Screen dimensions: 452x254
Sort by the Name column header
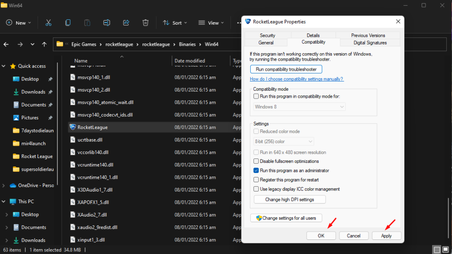pyautogui.click(x=81, y=61)
